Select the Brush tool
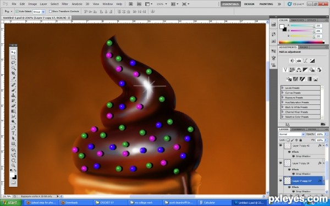The width and height of the screenshot is (330, 206). pos(13,90)
